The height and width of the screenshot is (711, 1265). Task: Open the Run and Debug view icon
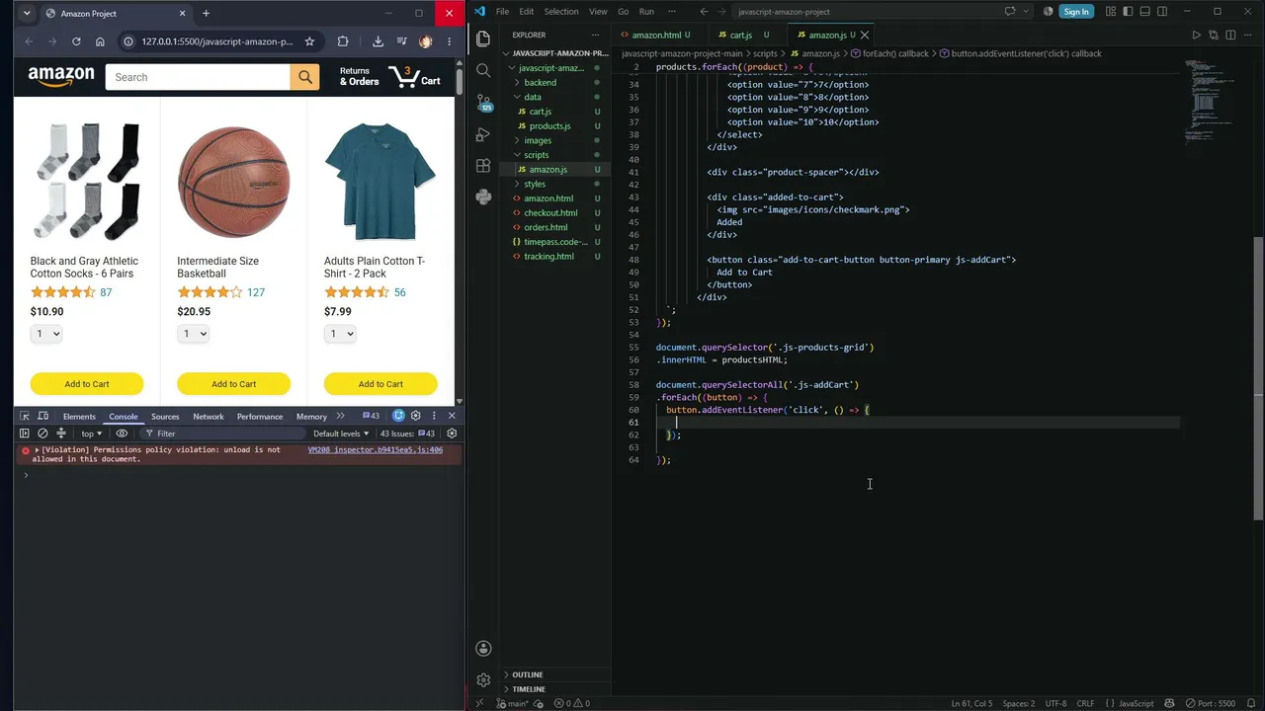(x=483, y=133)
